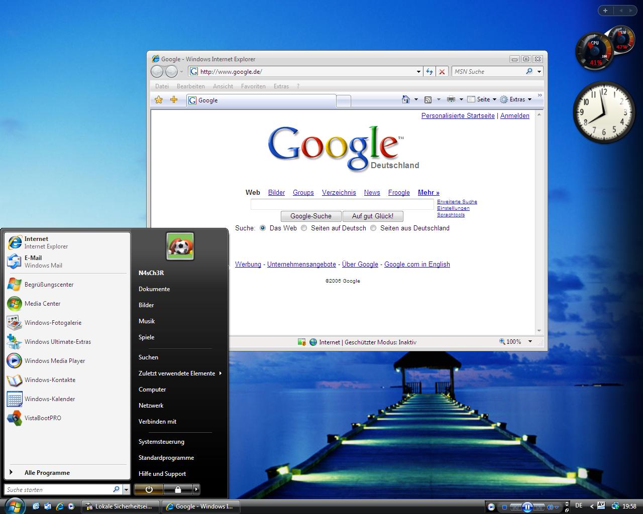This screenshot has width=643, height=514.
Task: Select the Das Web radio button
Action: click(262, 228)
